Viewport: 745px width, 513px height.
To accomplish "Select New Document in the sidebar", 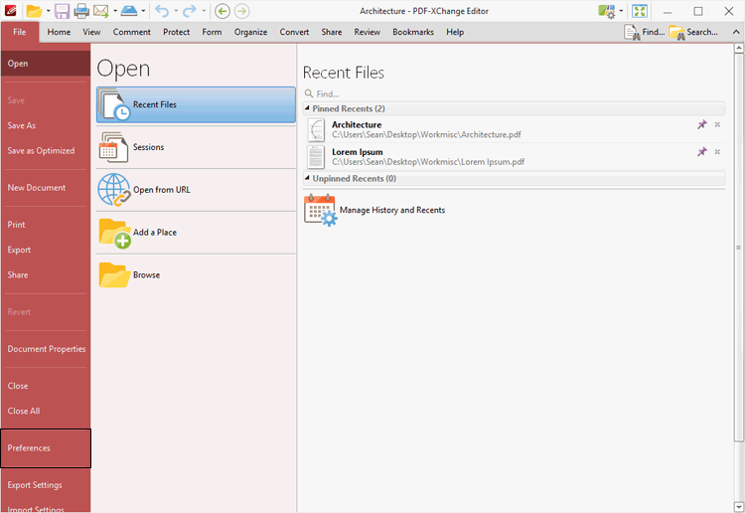I will click(46, 188).
